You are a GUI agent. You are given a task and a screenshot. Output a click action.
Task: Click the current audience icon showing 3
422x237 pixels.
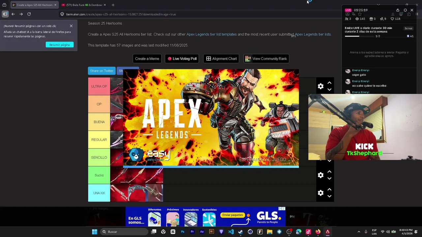pos(347,19)
